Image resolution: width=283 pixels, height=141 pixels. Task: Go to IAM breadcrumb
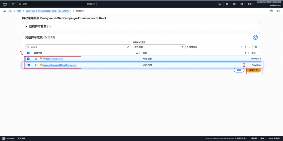click(x=10, y=11)
